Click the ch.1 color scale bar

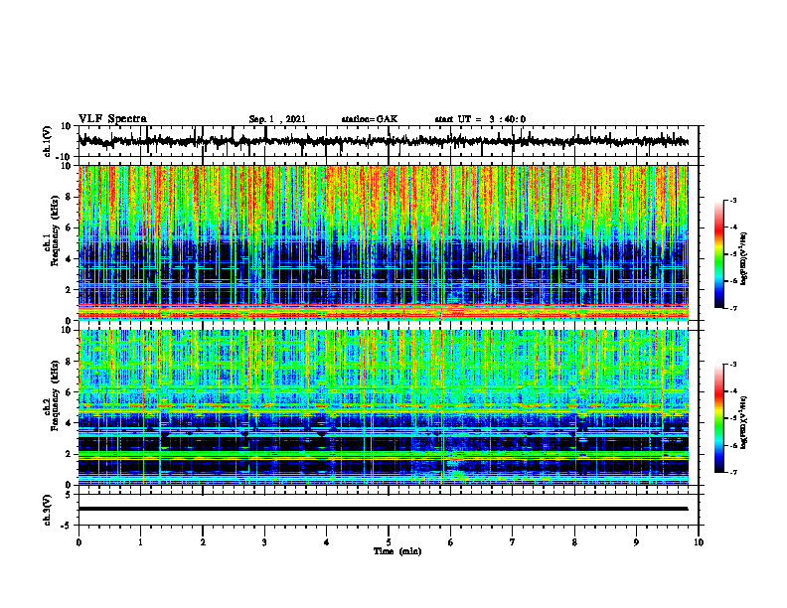tap(719, 254)
